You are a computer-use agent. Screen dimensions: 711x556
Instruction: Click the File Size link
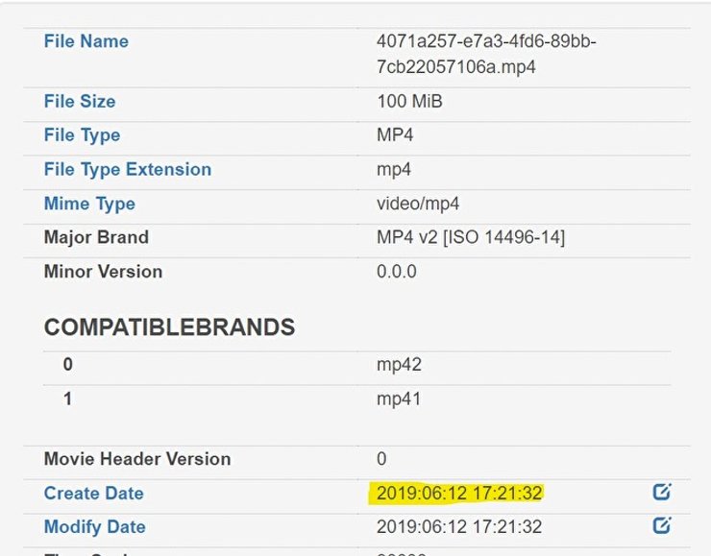[78, 101]
